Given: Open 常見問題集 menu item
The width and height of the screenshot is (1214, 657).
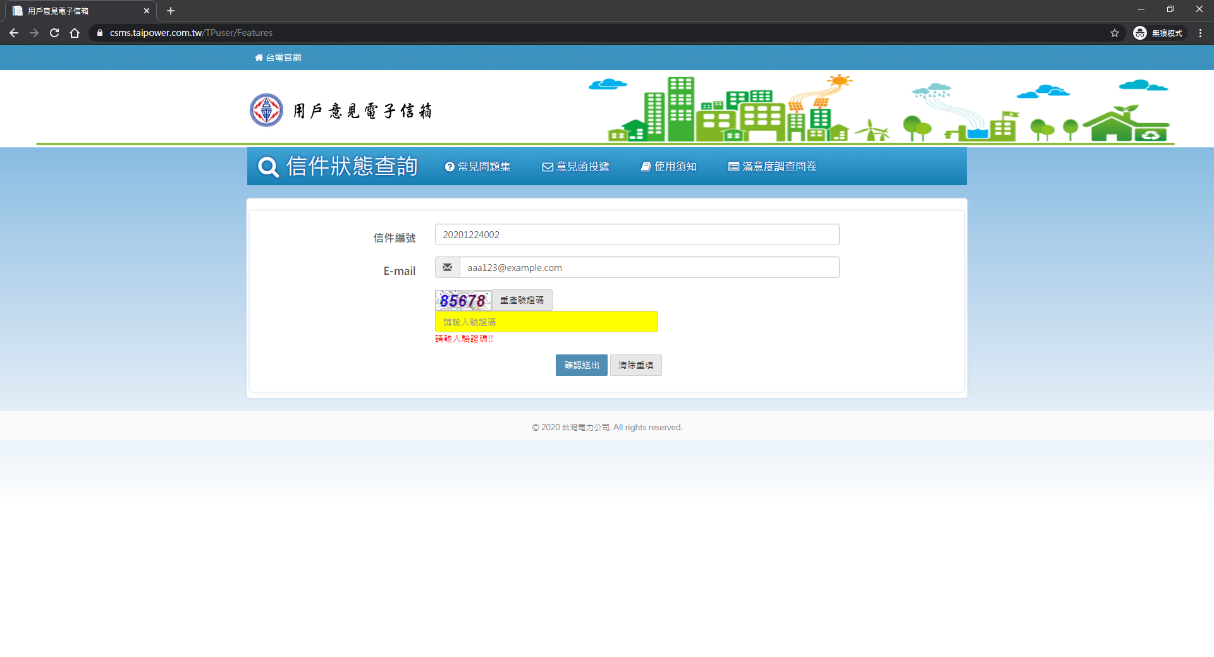Looking at the screenshot, I should [478, 167].
